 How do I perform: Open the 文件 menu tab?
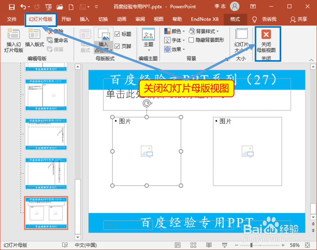click(12, 19)
